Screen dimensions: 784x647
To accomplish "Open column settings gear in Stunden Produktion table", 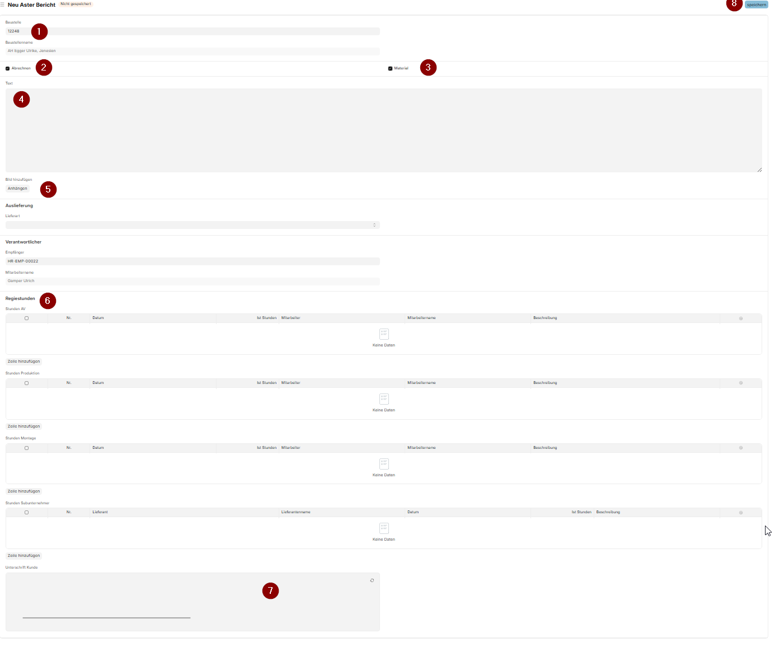I will click(x=740, y=383).
